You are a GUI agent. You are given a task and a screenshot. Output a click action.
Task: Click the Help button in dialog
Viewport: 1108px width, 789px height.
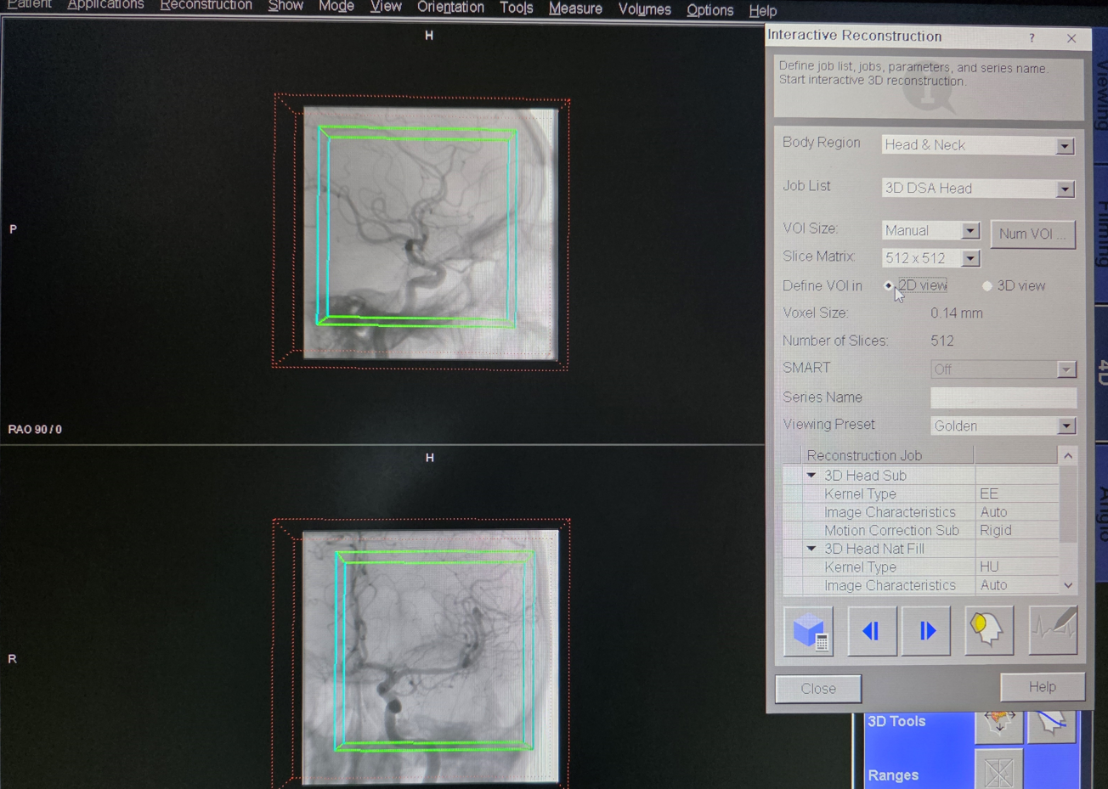click(1042, 687)
